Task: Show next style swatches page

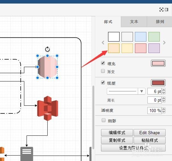Action: [164, 42]
